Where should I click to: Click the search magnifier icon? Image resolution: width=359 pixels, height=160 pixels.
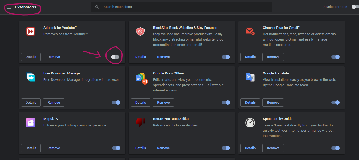(97, 7)
